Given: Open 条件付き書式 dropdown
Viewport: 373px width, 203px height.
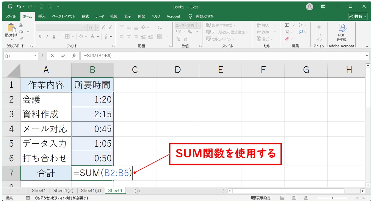Looking at the screenshot, I should 221,25.
